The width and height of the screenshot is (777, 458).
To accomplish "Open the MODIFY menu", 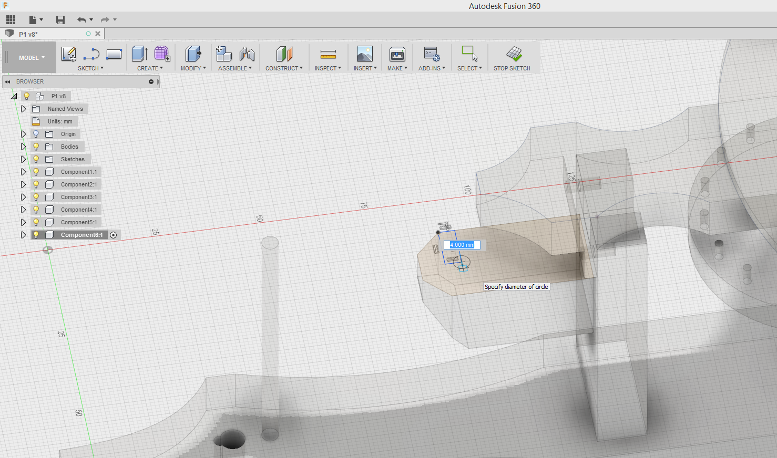I will coord(193,68).
